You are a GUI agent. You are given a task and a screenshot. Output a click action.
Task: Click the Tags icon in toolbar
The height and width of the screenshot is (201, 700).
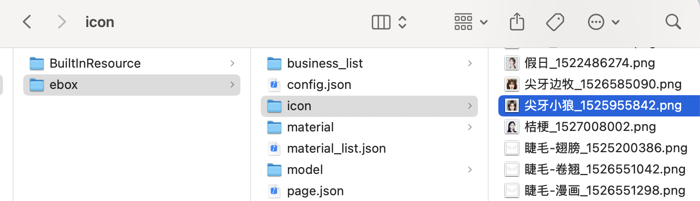tap(555, 22)
